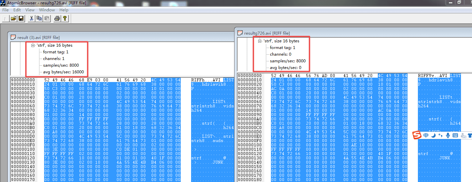
Task: Select 'strf', size 16 bytes in result (3).avi
Action: [x=54, y=45]
